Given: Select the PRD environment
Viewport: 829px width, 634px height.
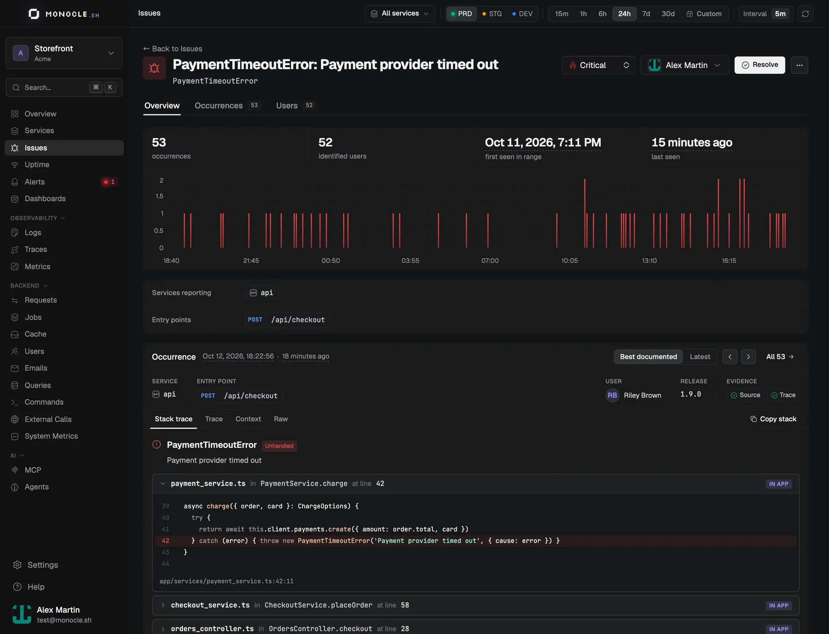Looking at the screenshot, I should 461,14.
